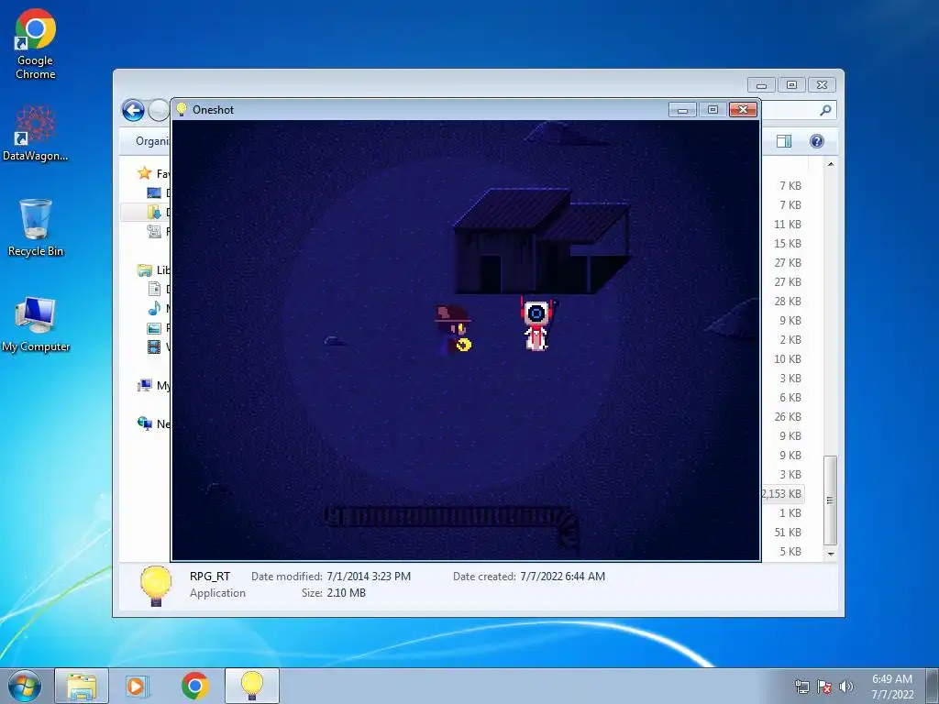Toggle the Explorer preview pane icon
The height and width of the screenshot is (704, 939).
click(783, 141)
